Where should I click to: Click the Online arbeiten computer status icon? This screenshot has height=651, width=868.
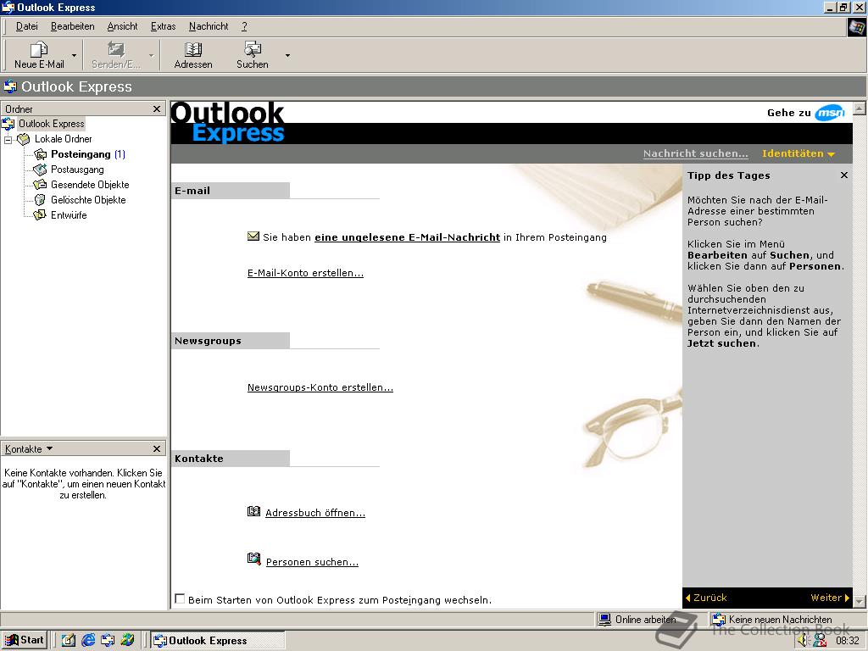pos(605,620)
